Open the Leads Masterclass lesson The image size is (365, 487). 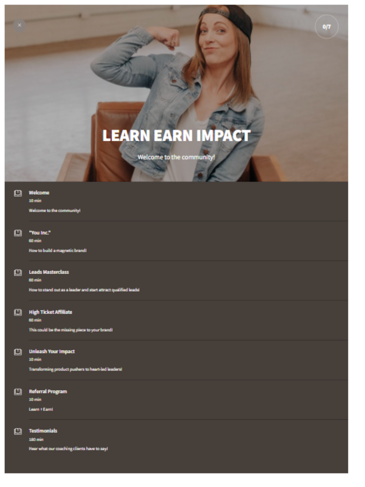click(x=49, y=272)
